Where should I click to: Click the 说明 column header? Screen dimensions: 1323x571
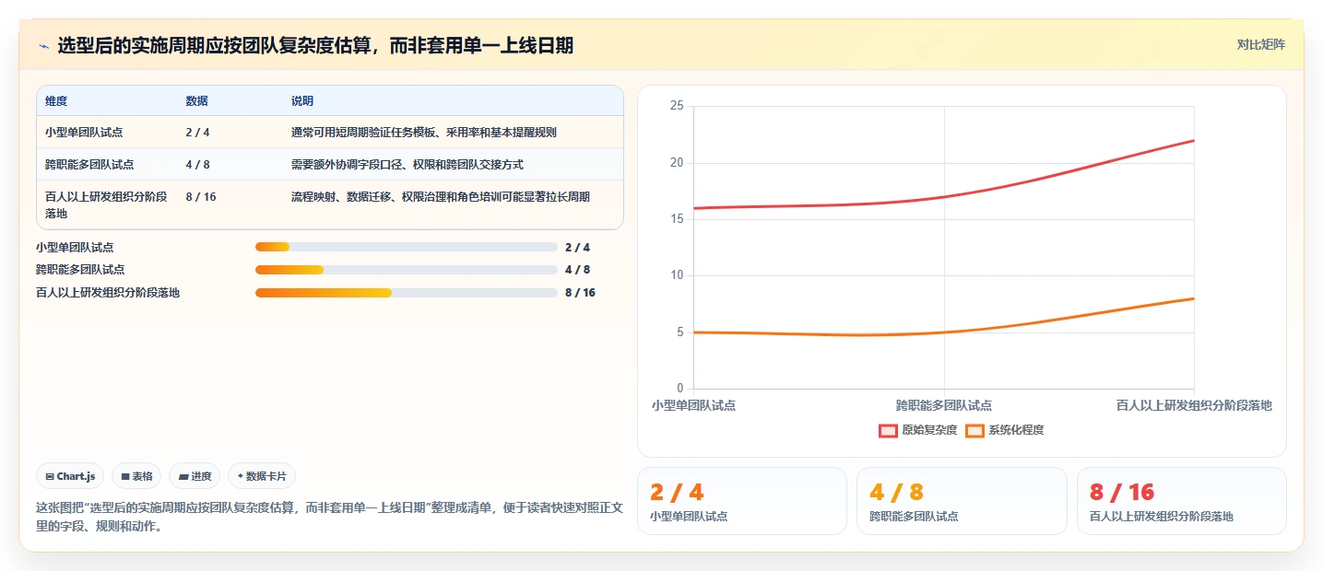click(302, 101)
